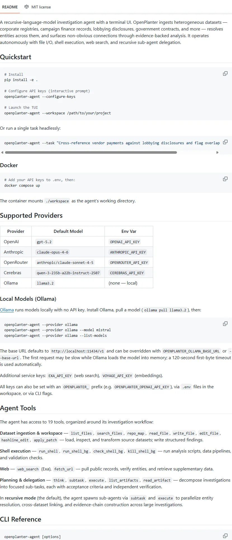This screenshot has width=232, height=540.
Task: Click the Agent Tools heading
Action: [x=18, y=408]
